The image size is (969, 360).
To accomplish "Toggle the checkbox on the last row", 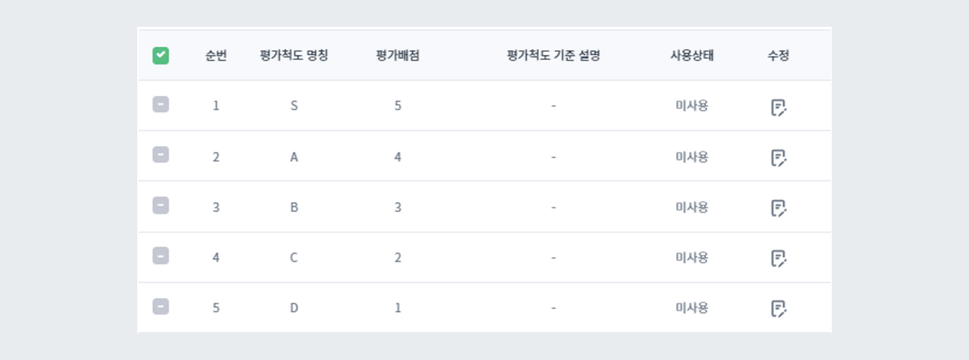I will pos(160,307).
